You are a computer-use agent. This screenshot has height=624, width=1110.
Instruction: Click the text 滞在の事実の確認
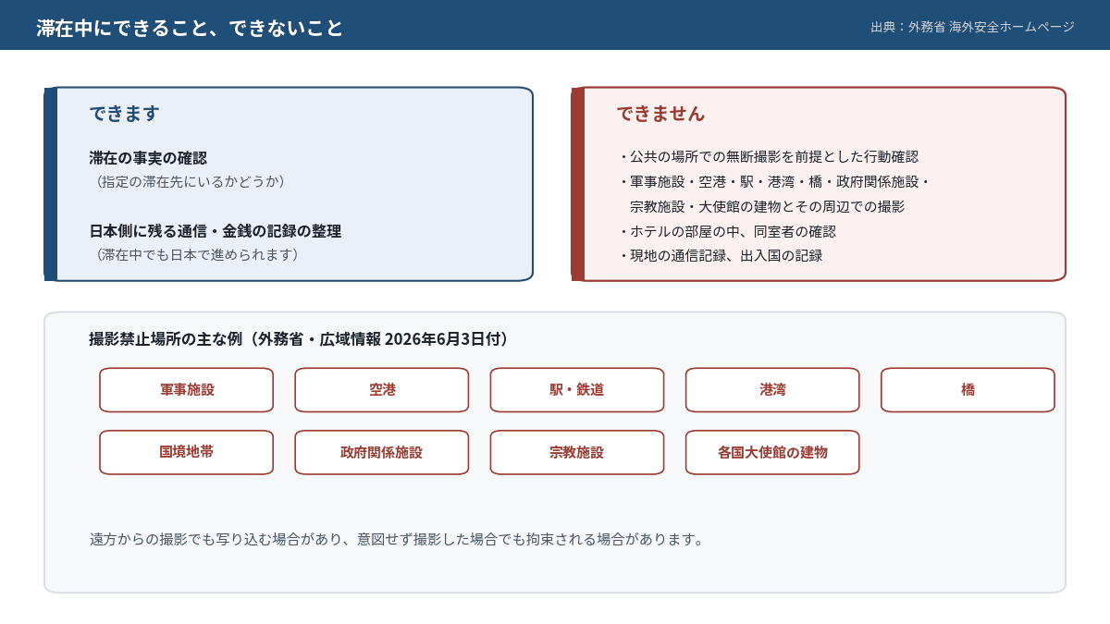148,158
